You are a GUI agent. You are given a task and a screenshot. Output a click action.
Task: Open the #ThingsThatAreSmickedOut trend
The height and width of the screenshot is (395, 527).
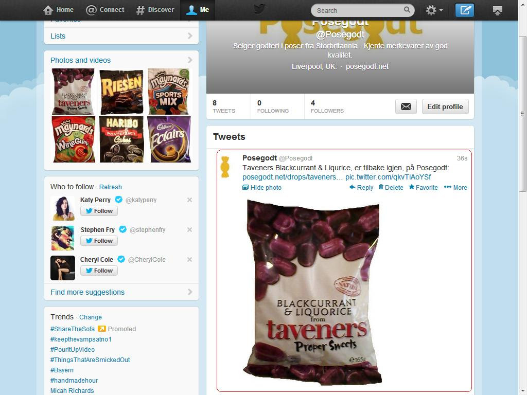click(x=90, y=360)
